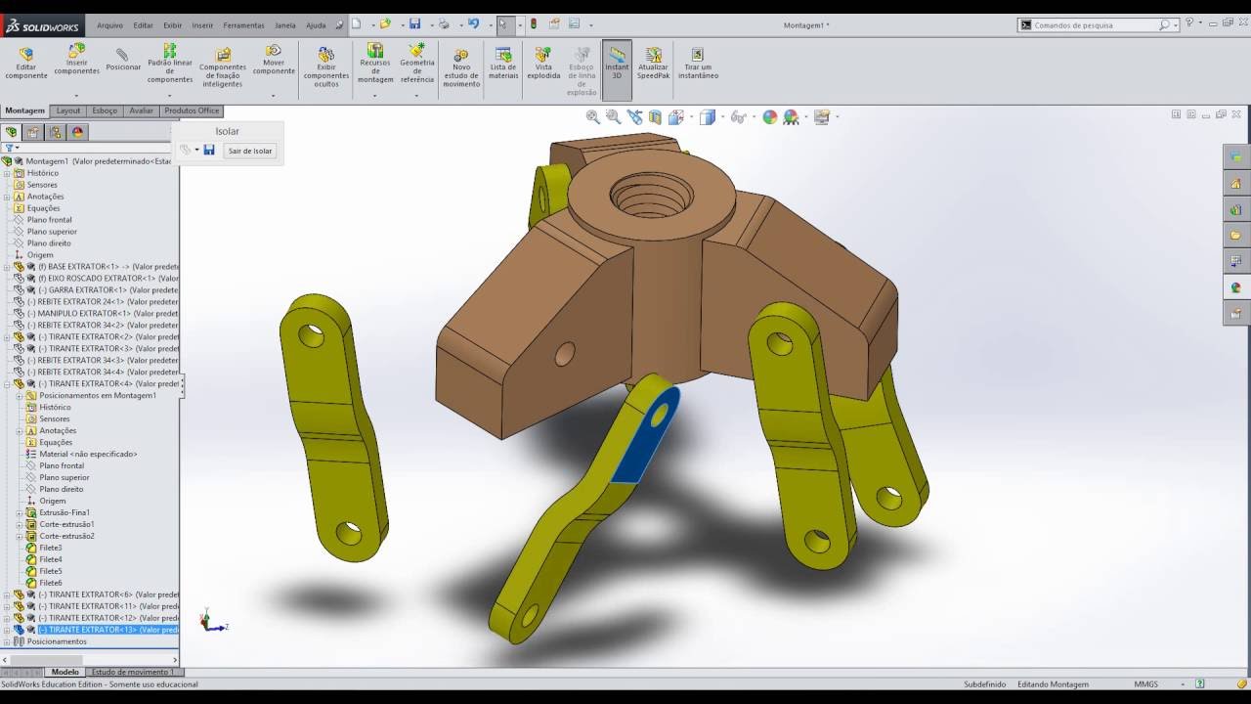
Task: Click Editar componente tool
Action: coord(25,63)
